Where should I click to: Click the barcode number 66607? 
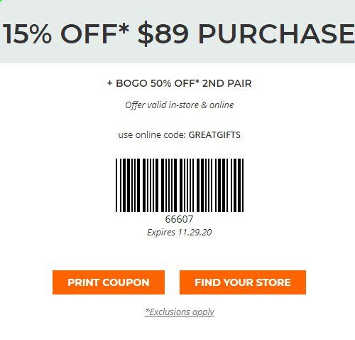(x=179, y=219)
